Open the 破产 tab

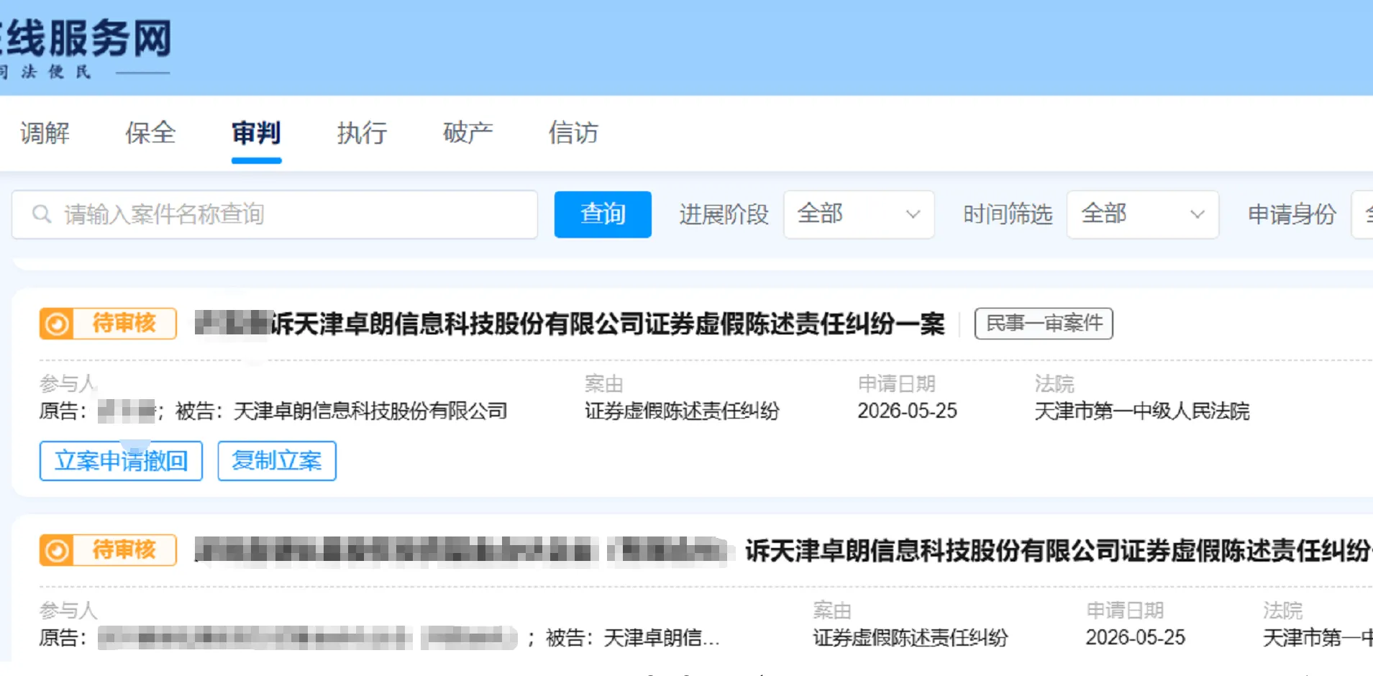[x=467, y=133]
